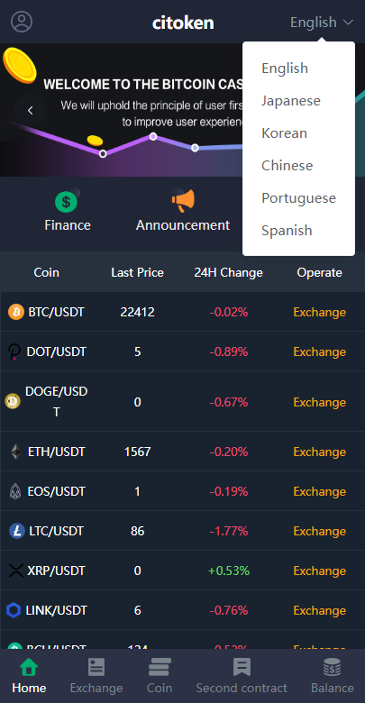Screen dimensions: 365x703
Task: Click the Litecoin icon beside LTC/USDT
Action: (17, 531)
